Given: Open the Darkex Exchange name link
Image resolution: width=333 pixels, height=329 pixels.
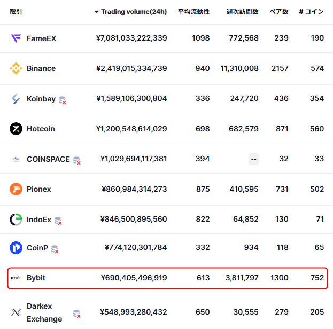Looking at the screenshot, I should (x=44, y=312).
